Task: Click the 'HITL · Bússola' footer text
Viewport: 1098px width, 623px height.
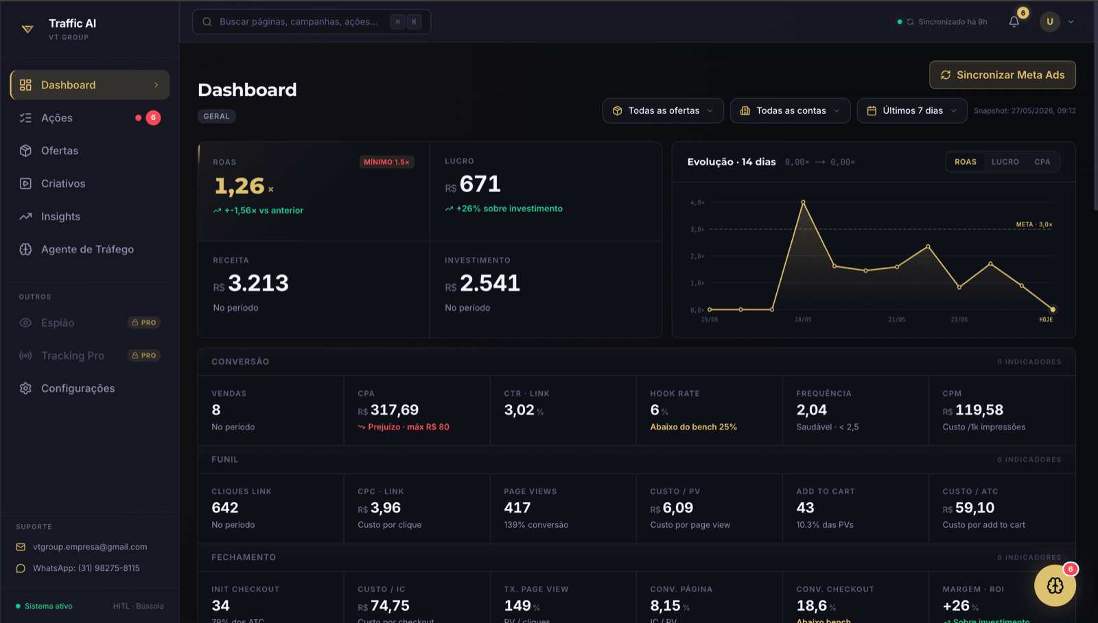Action: tap(138, 606)
